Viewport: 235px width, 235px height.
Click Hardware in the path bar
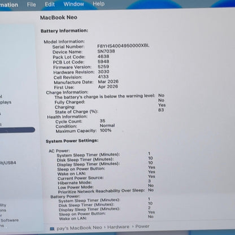tap(118, 227)
